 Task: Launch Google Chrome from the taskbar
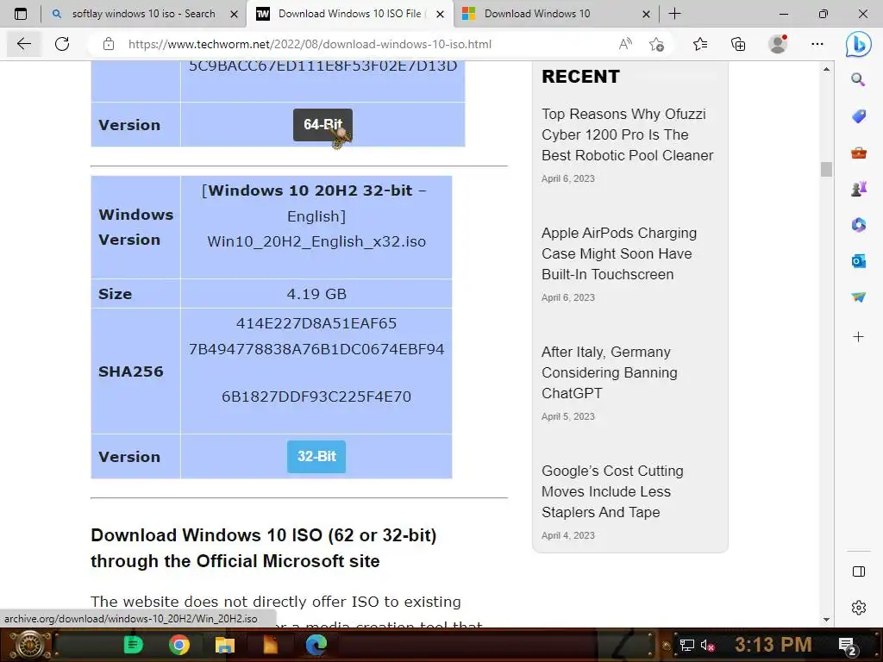click(179, 645)
